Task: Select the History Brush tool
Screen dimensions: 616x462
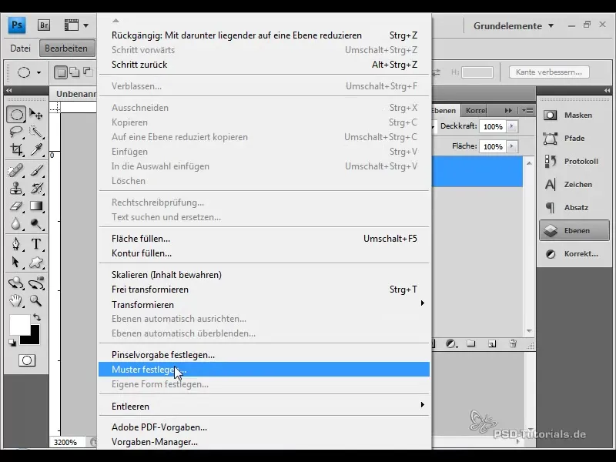Action: click(x=36, y=189)
